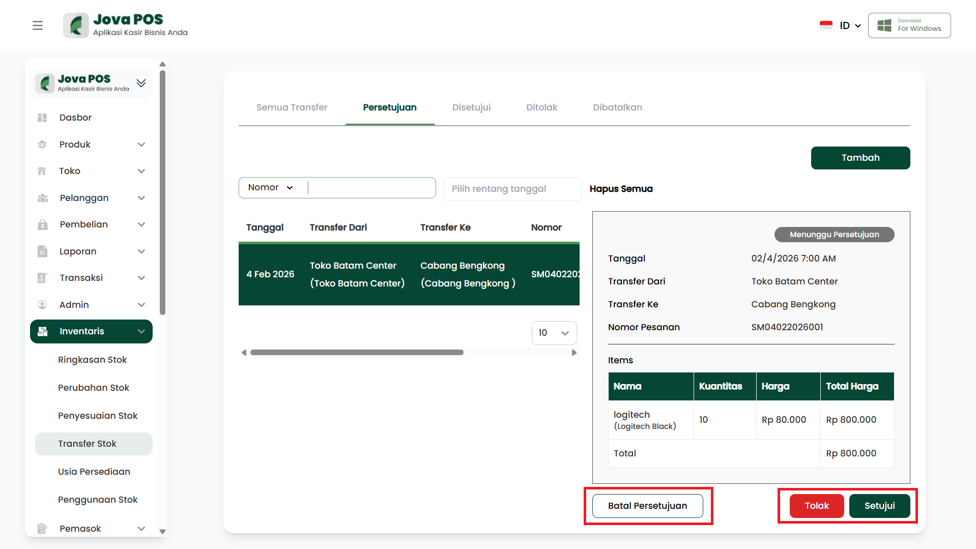Click the Pilih rentang tanggal field

tap(512, 189)
